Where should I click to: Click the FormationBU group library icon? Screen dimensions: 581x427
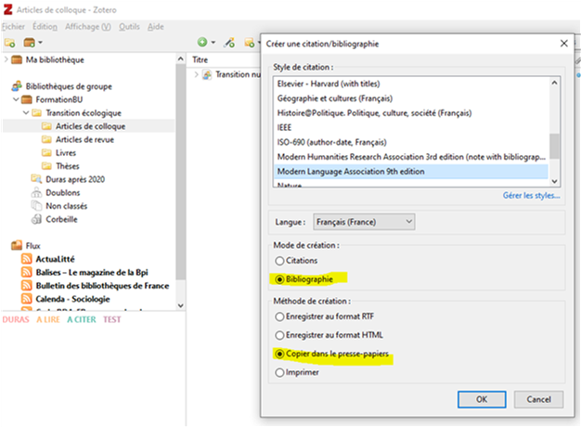click(26, 99)
